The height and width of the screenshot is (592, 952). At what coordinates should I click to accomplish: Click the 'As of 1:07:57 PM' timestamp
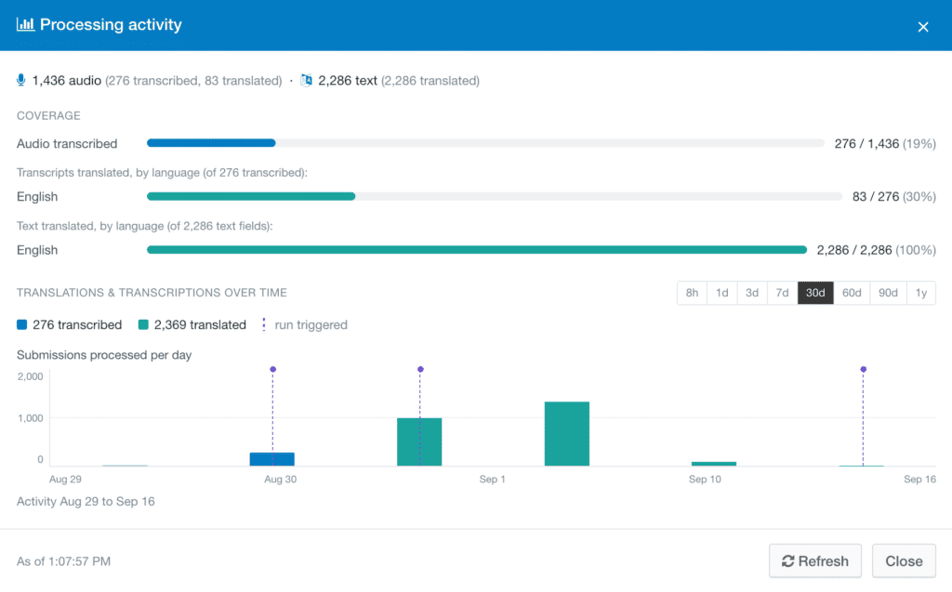pyautogui.click(x=64, y=561)
